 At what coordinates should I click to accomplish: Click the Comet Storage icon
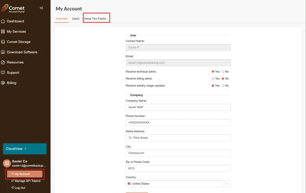(x=3, y=42)
